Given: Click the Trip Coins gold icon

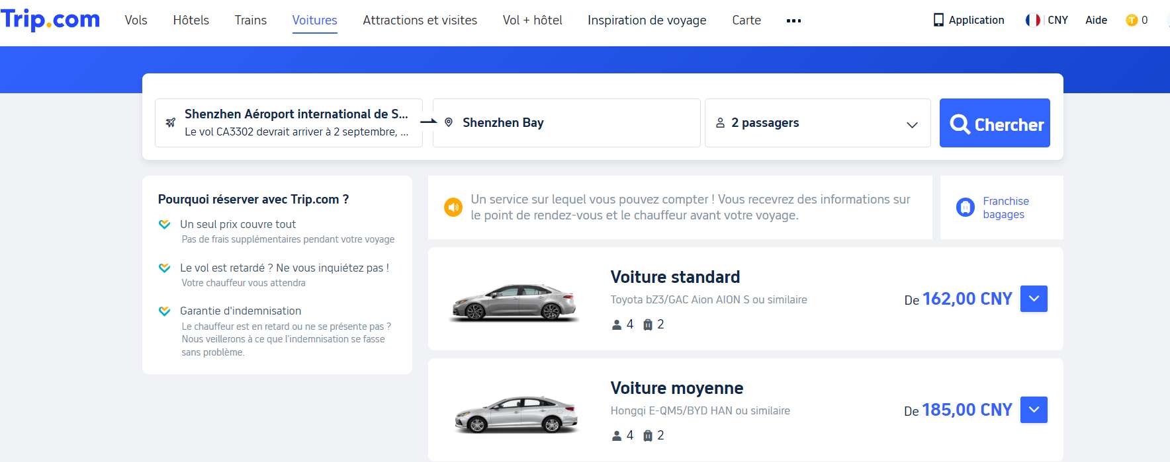Looking at the screenshot, I should coord(1131,20).
